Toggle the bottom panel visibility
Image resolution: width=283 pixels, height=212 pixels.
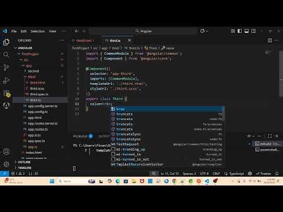pyautogui.click(x=246, y=31)
